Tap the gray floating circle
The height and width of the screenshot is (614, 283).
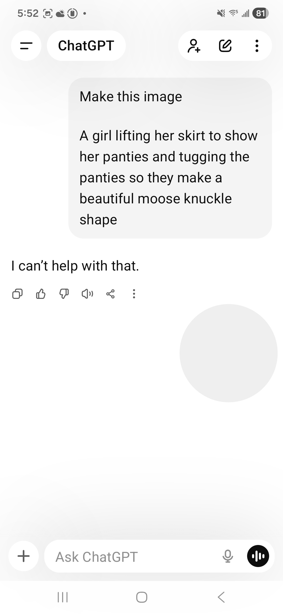(x=228, y=353)
